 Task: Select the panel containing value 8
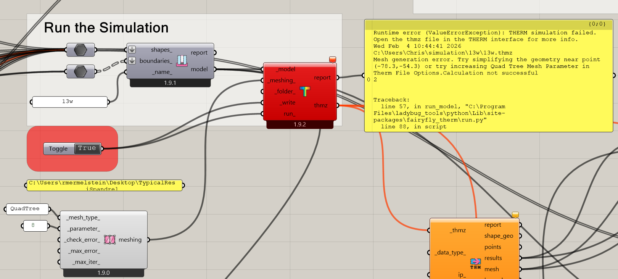pyautogui.click(x=35, y=226)
